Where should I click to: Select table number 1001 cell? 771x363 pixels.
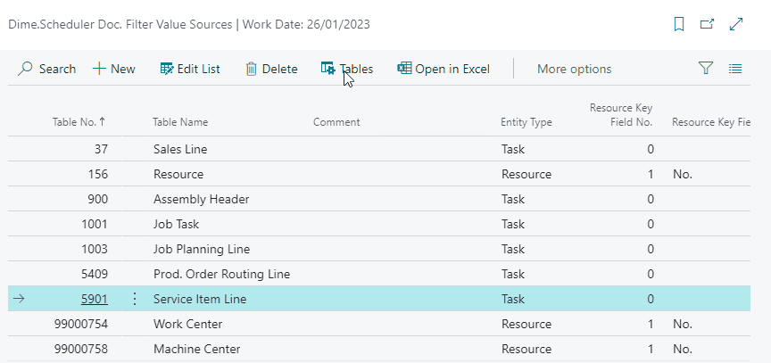pos(95,224)
